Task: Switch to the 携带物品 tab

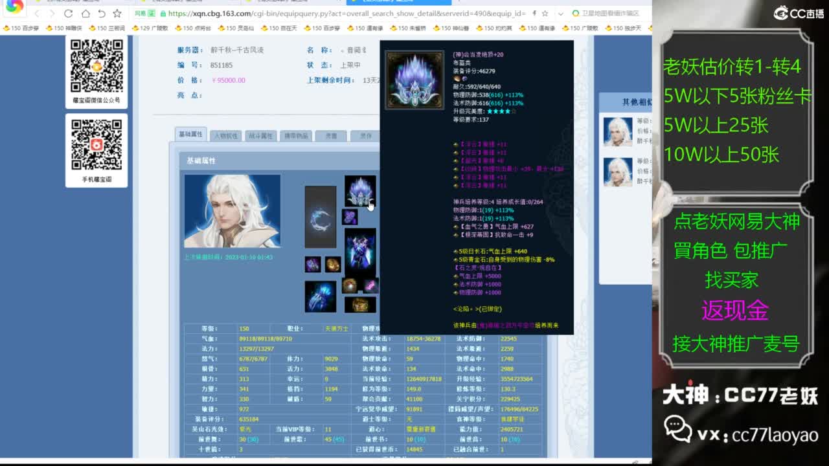Action: click(x=295, y=136)
